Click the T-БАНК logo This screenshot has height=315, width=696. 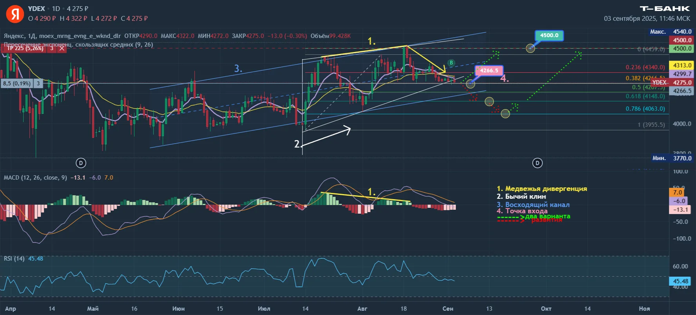665,9
